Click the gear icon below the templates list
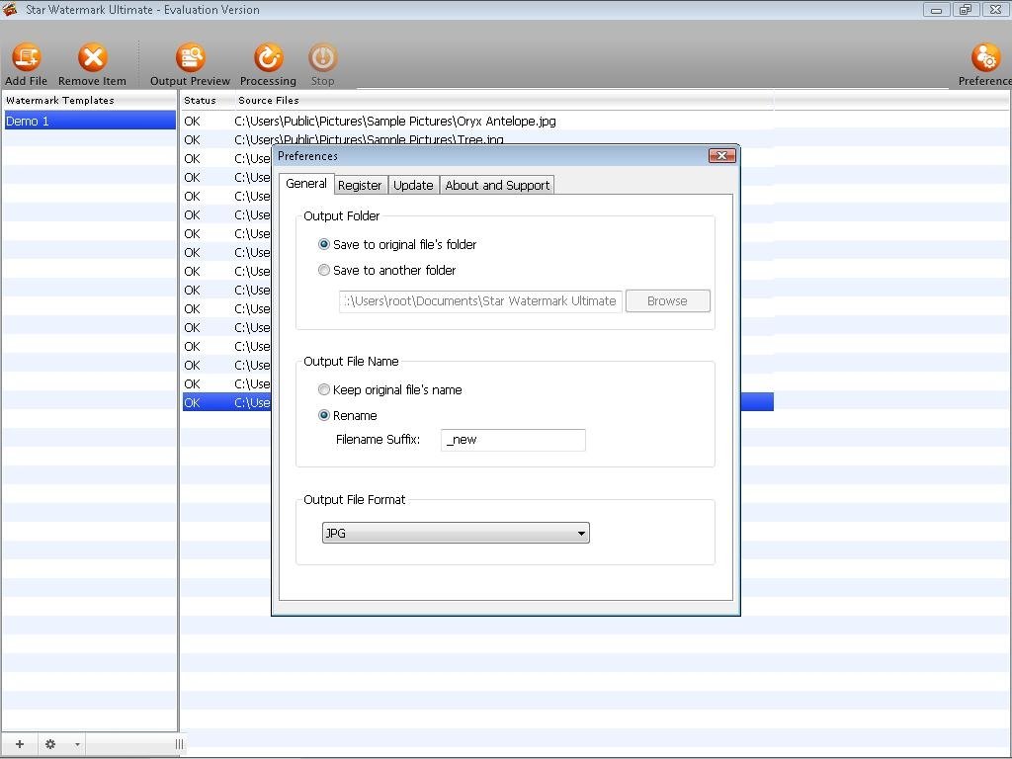Screen dimensions: 1012x759 point(50,744)
